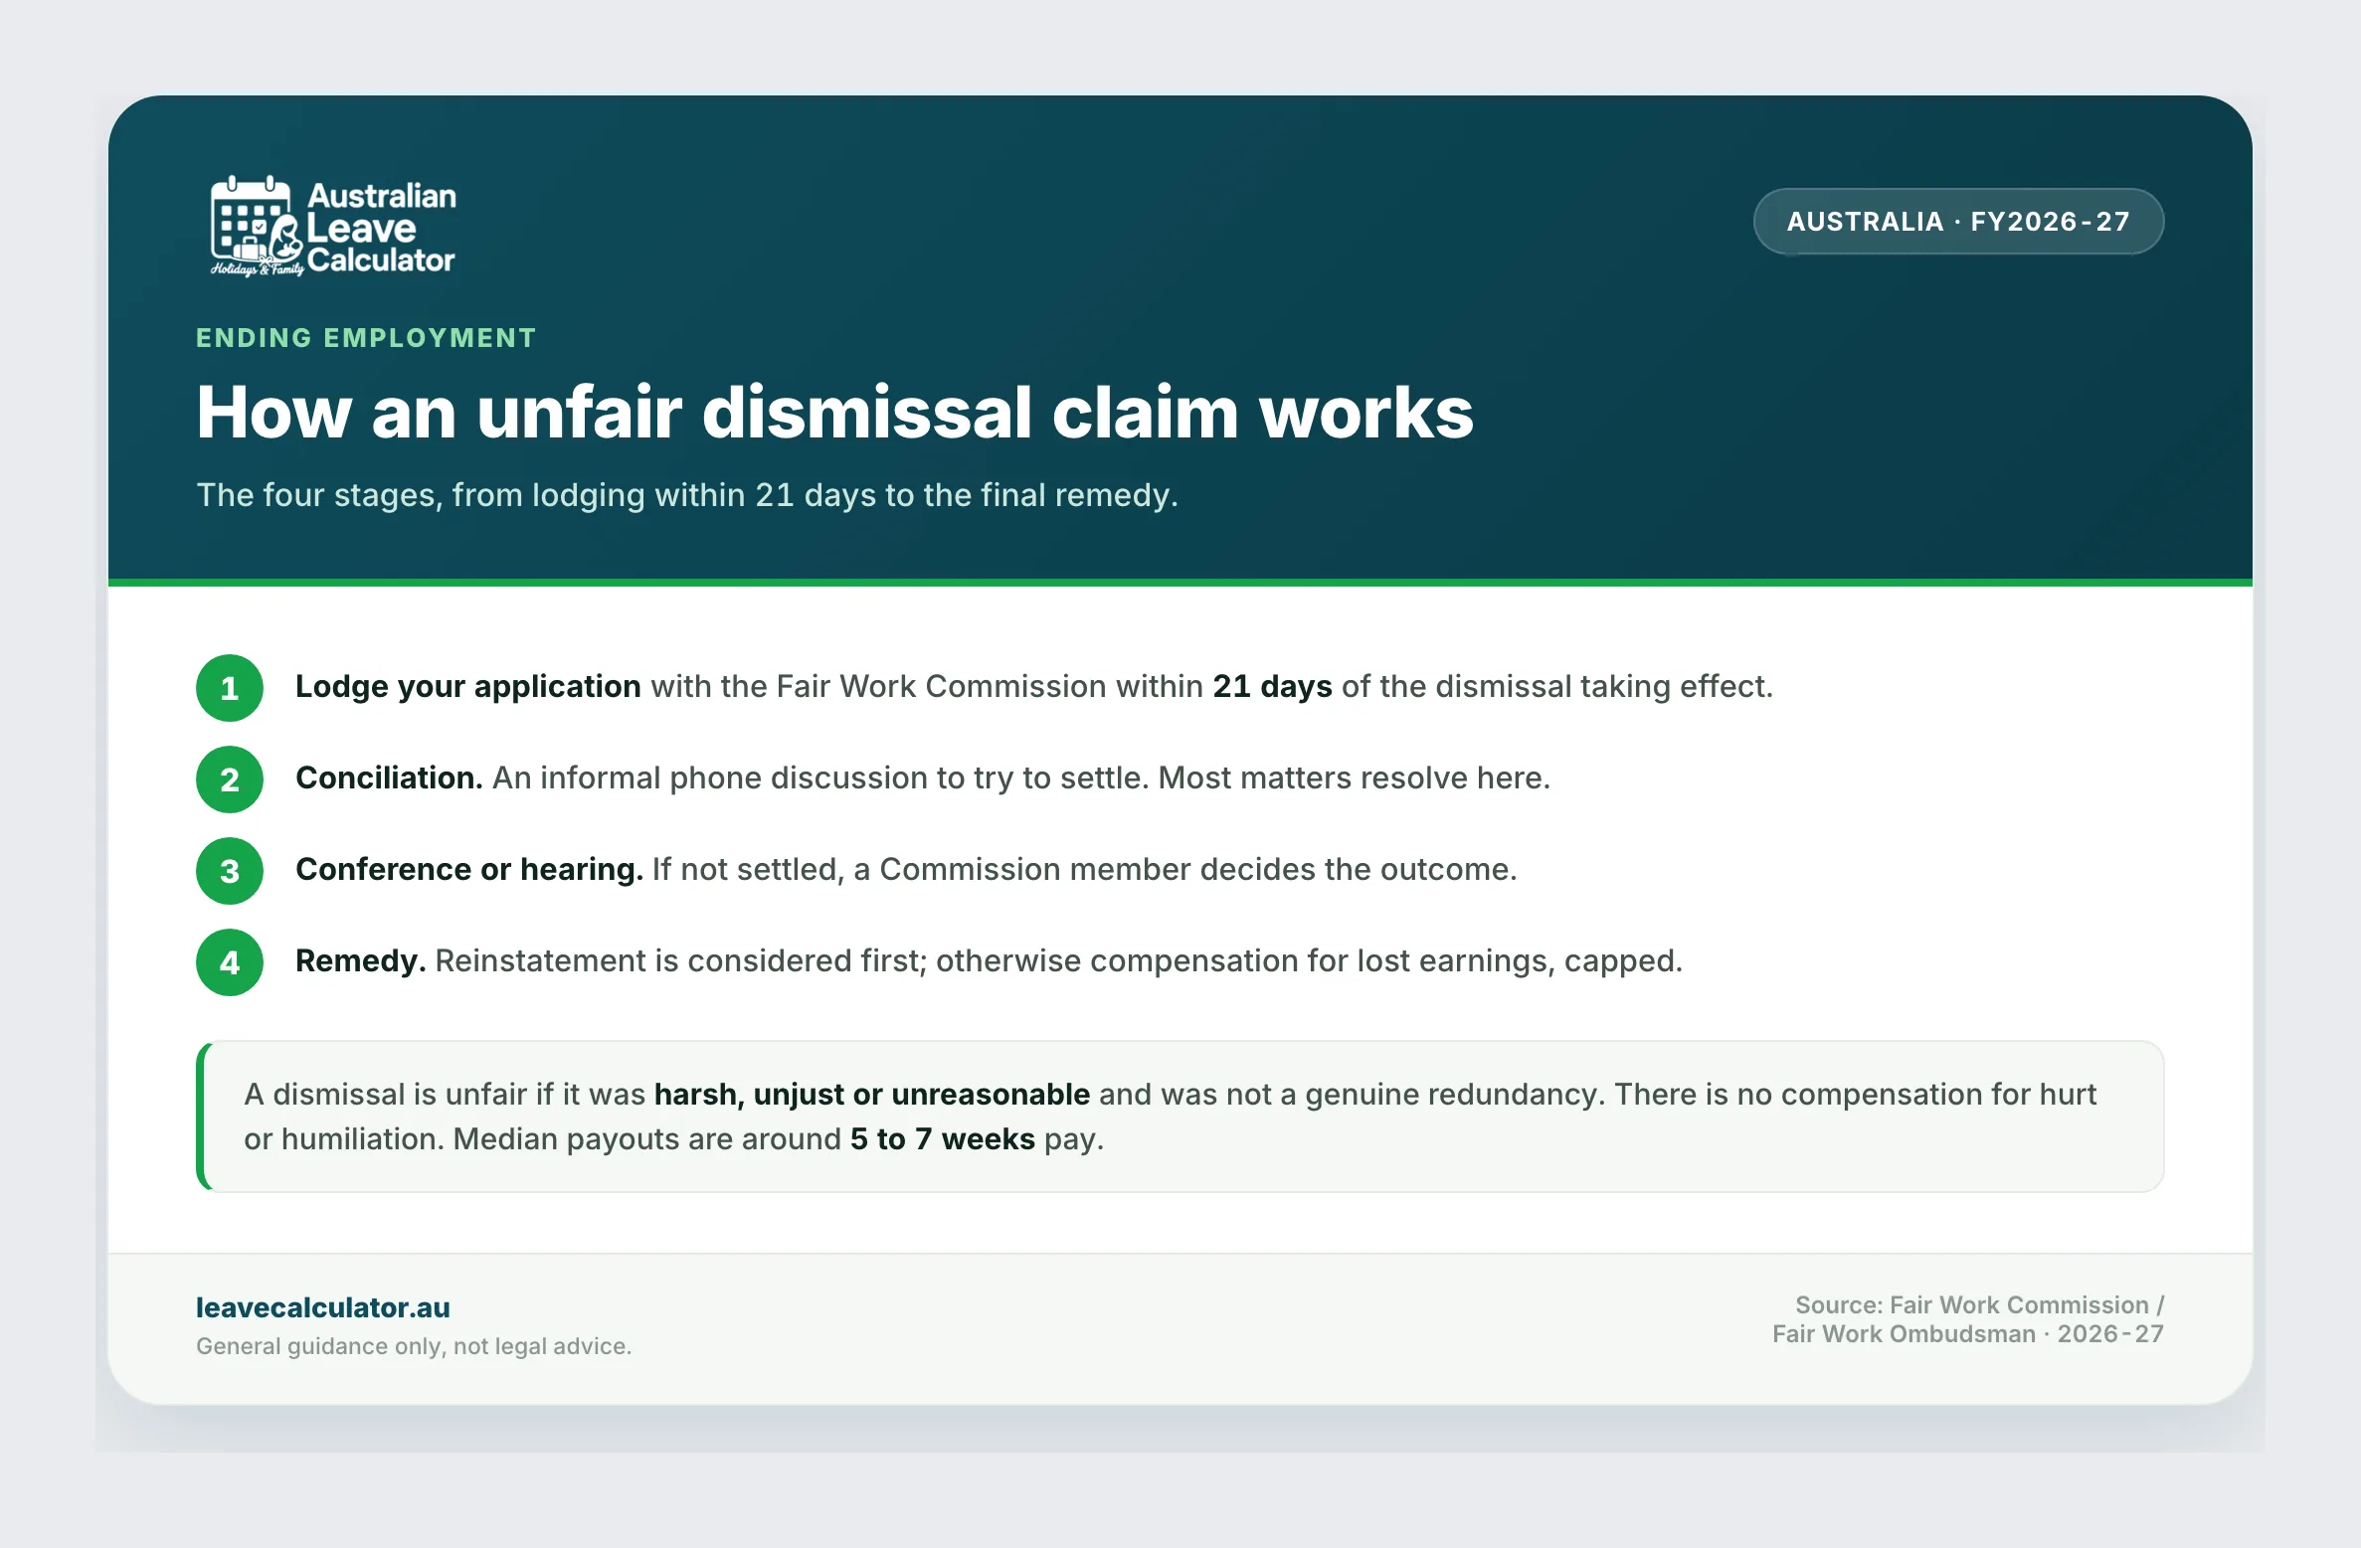Open the leavecalculator.au link
This screenshot has height=1548, width=2361.
click(323, 1307)
